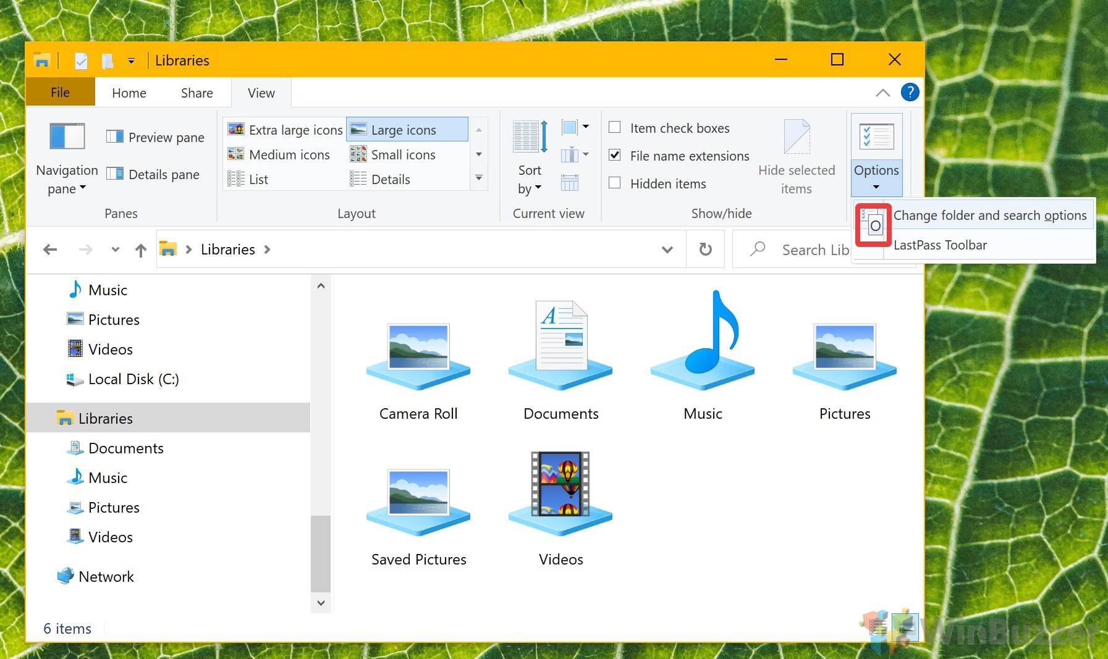Image resolution: width=1108 pixels, height=659 pixels.
Task: Collapse the ribbon with the chevron
Action: pyautogui.click(x=882, y=93)
